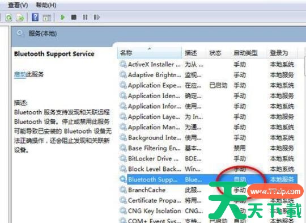Select the Application Management service name

(x=154, y=127)
